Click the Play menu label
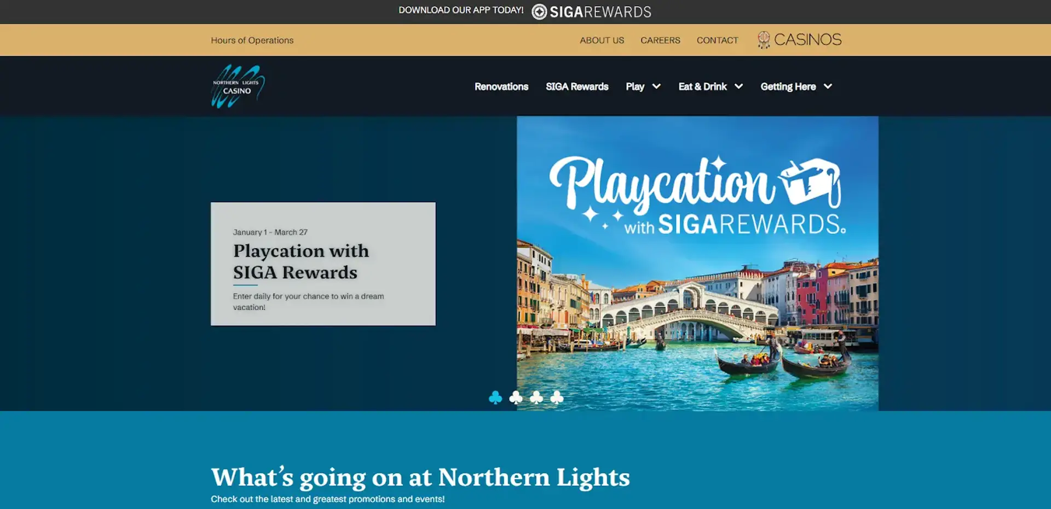 [635, 86]
